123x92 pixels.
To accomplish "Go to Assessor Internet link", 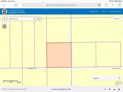I will click(115, 11).
